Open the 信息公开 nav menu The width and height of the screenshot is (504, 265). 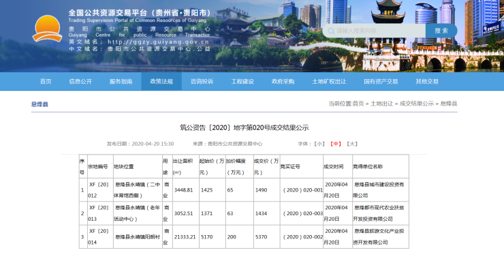pos(80,81)
